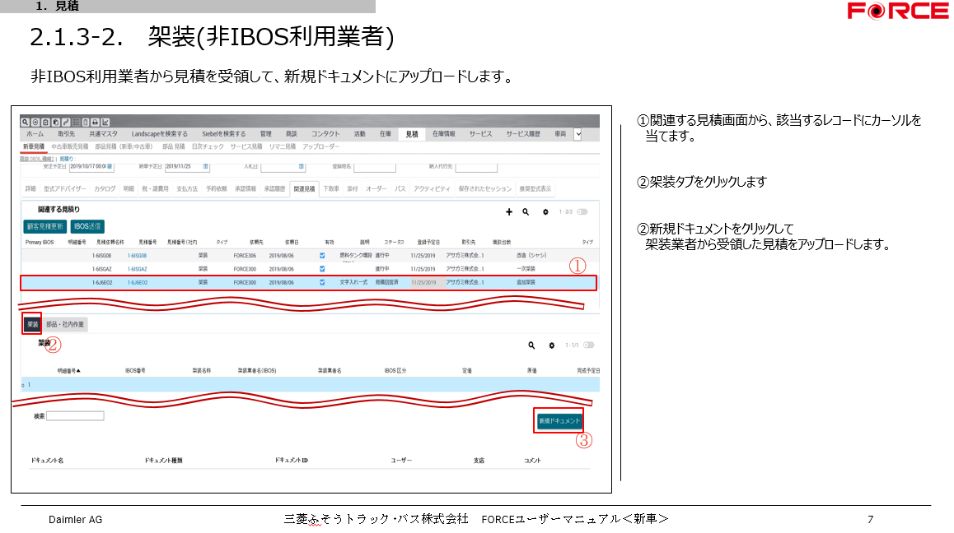Click the search magnifier in 架装 panel

532,345
